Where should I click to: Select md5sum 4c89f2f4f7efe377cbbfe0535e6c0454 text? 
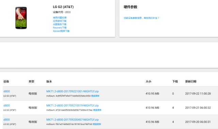point(68,96)
